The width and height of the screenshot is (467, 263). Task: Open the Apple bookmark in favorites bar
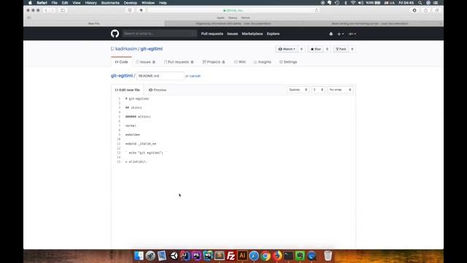point(220,18)
